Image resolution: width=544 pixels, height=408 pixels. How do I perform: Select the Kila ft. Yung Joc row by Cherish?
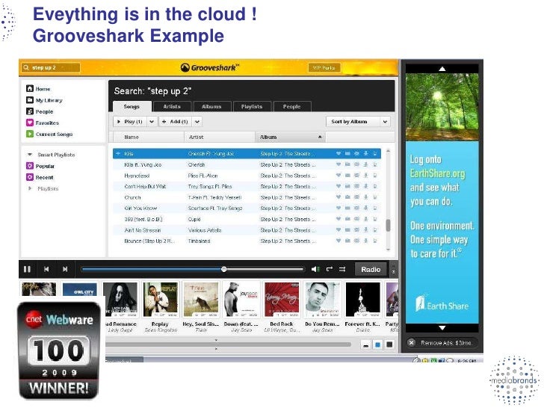[247, 165]
